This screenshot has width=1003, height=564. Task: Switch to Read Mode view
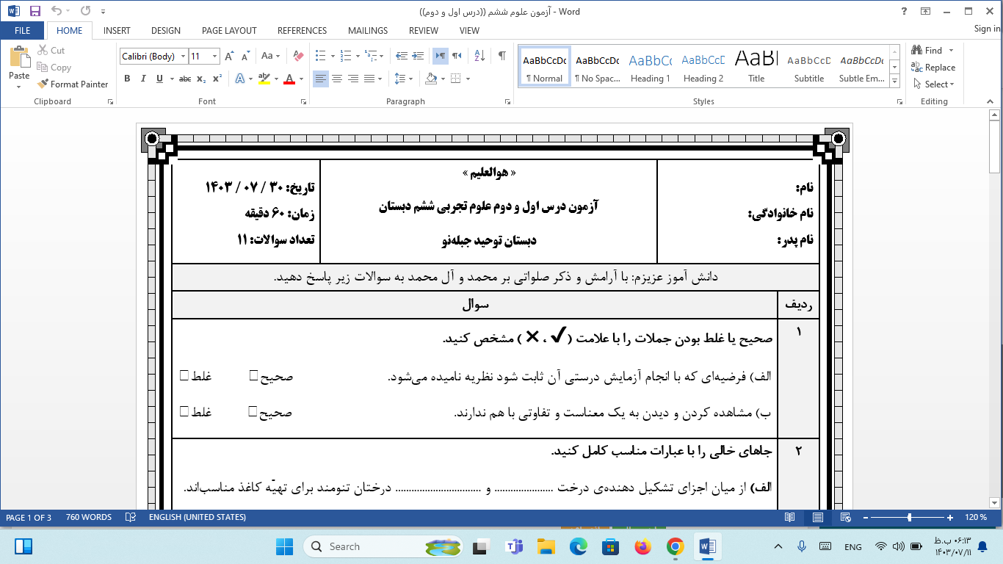pos(789,518)
